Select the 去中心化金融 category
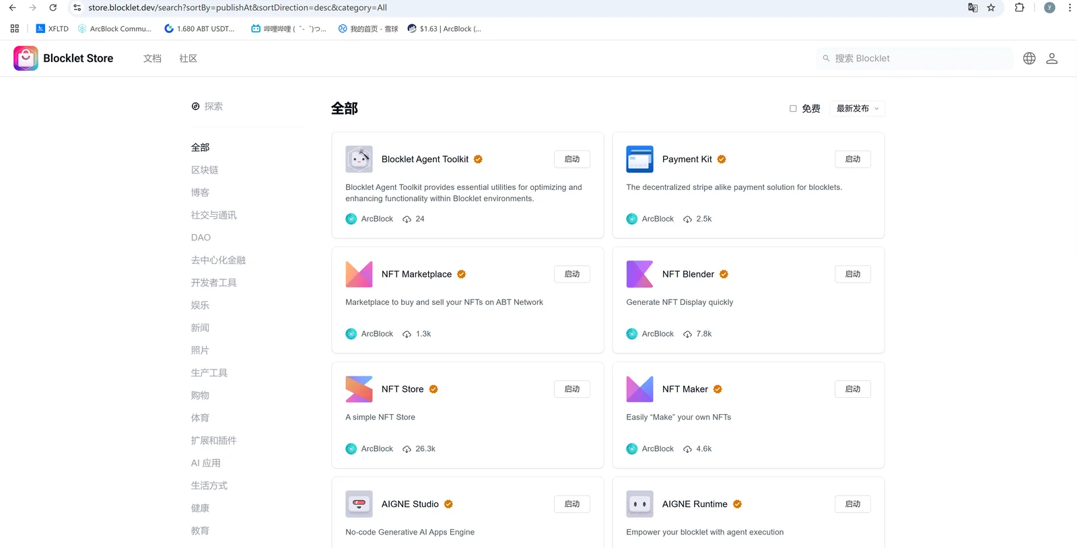Viewport: 1077px width, 548px height. tap(218, 261)
